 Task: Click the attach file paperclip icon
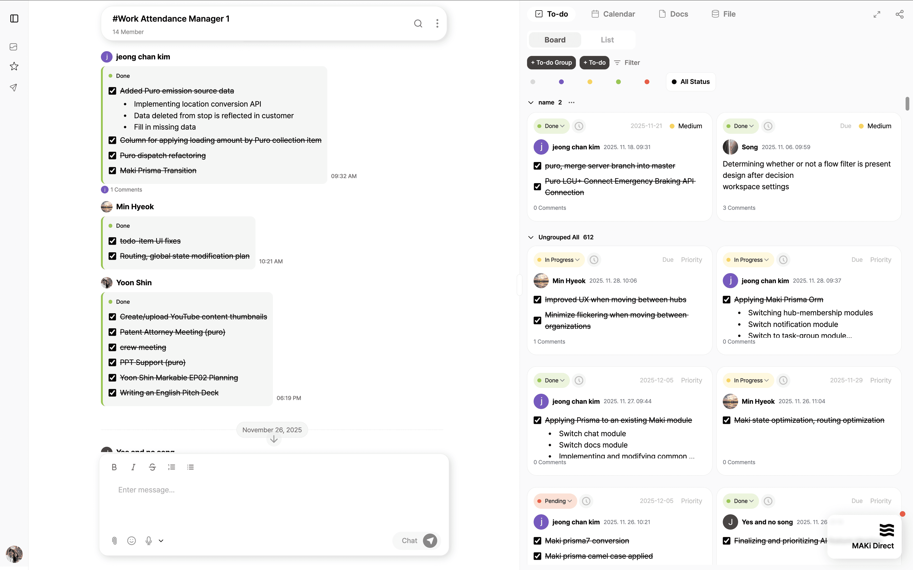[115, 541]
